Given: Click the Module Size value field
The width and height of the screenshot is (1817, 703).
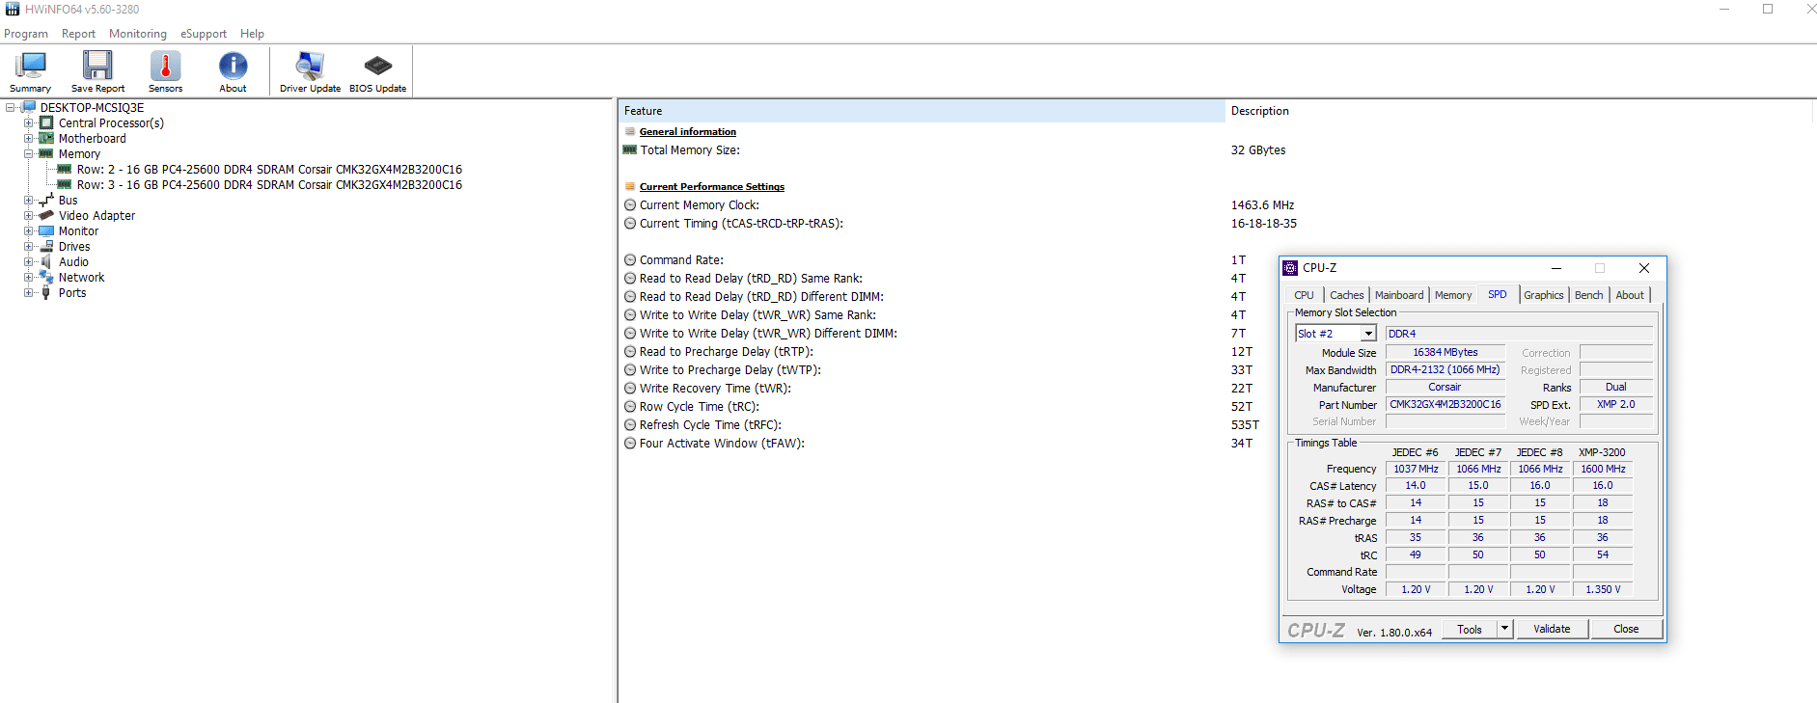Looking at the screenshot, I should click(1445, 353).
